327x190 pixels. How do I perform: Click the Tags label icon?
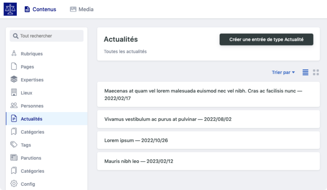click(x=14, y=144)
